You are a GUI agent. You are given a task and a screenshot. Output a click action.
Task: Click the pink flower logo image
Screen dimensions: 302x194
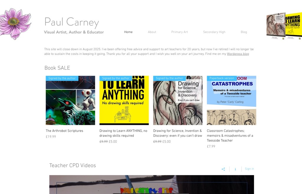point(15,24)
